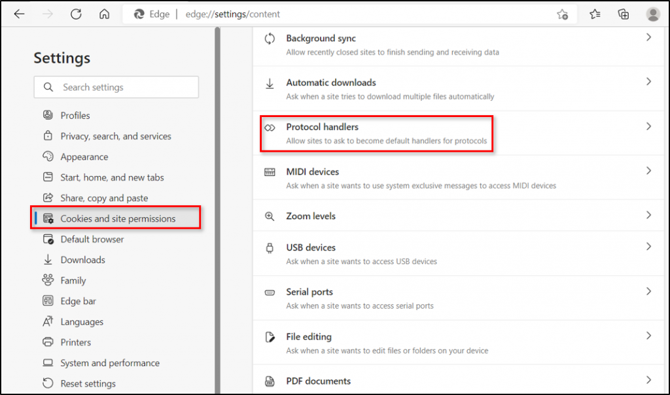This screenshot has height=395, width=670.
Task: Open the Collections icon in toolbar
Action: (624, 14)
